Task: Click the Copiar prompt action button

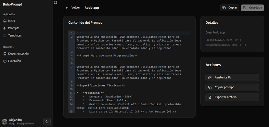Action: click(232, 87)
